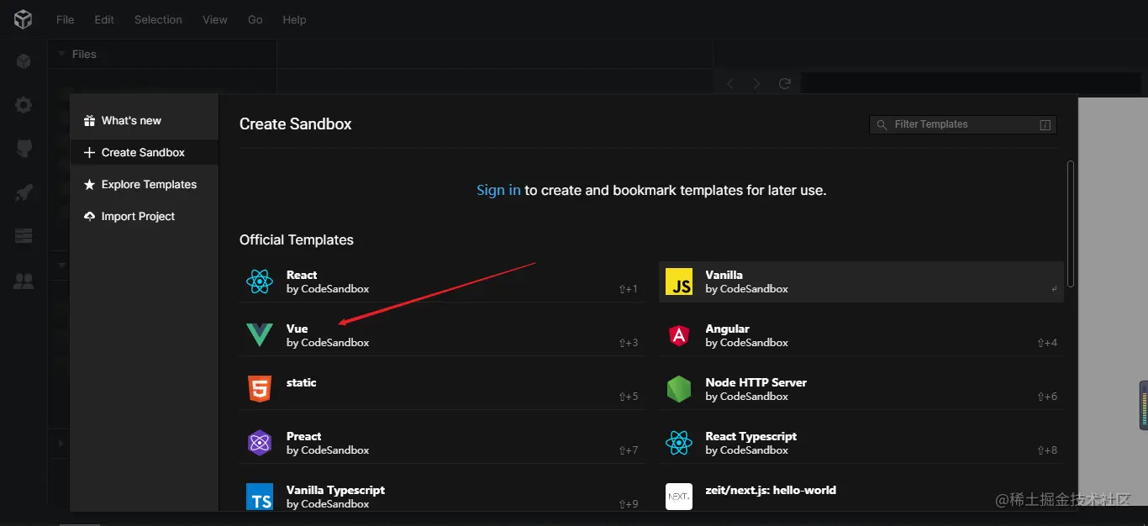Click the Files panel title
The height and width of the screenshot is (526, 1148).
84,54
